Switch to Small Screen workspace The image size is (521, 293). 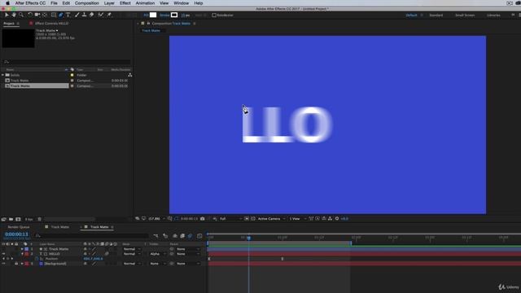click(465, 15)
